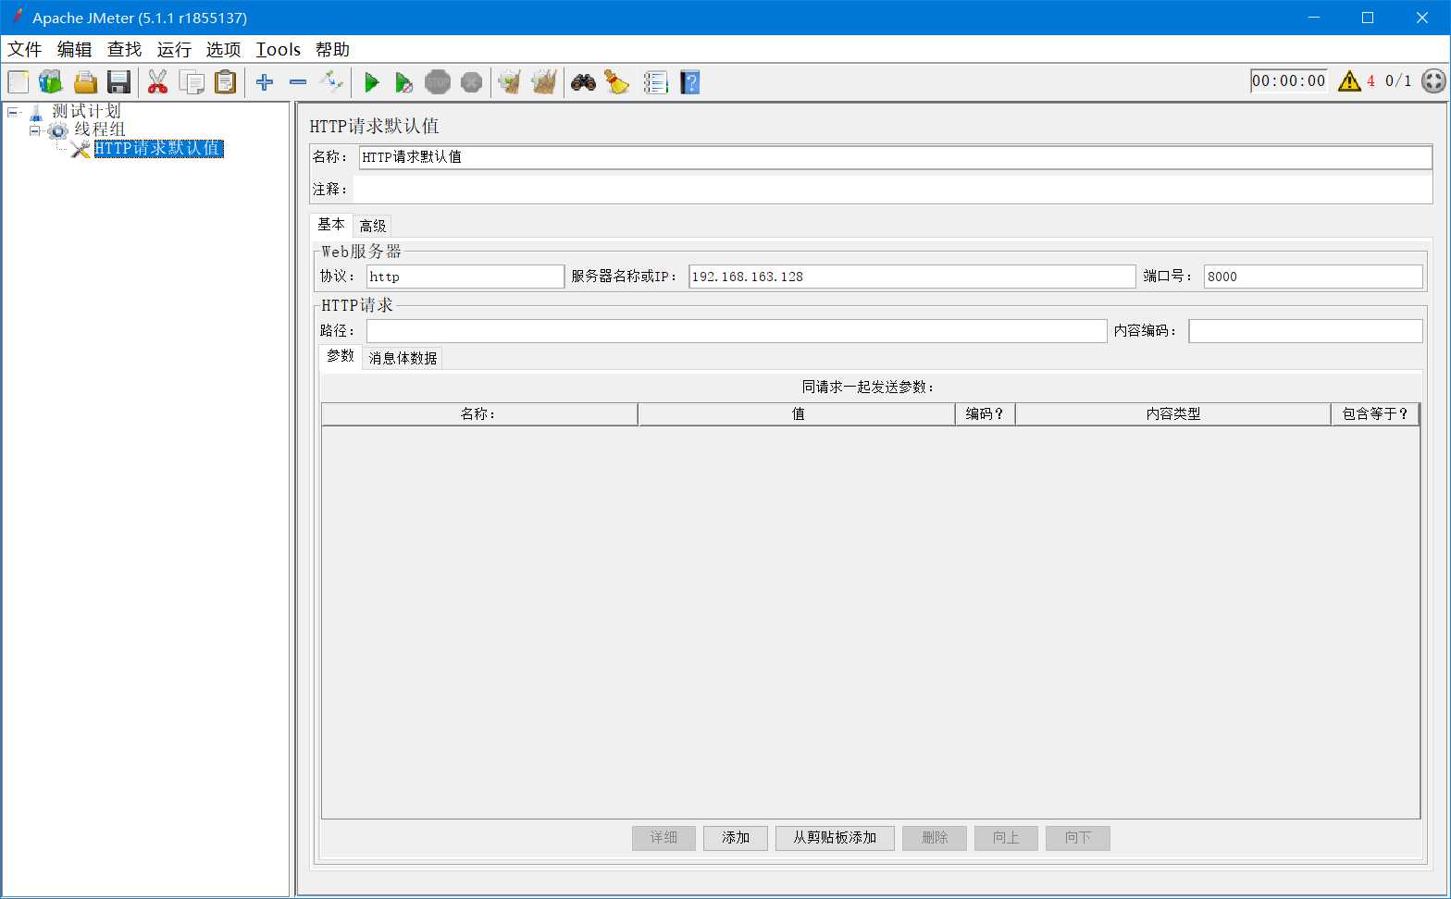
Task: Click the 0/1 thread count text
Action: pos(1398,81)
